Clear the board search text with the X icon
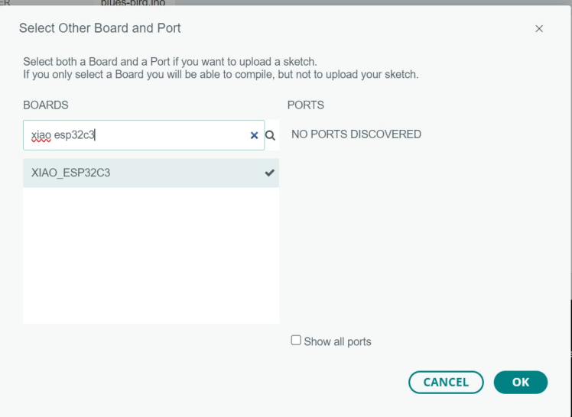The width and height of the screenshot is (572, 417). click(x=254, y=135)
